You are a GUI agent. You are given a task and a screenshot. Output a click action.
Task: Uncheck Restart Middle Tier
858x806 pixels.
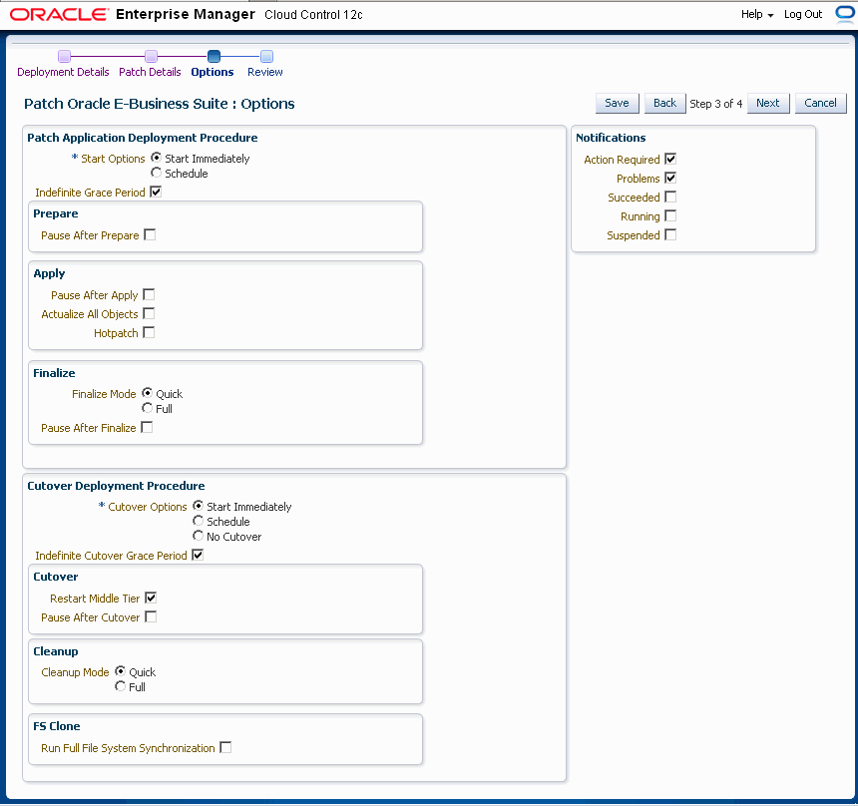151,599
